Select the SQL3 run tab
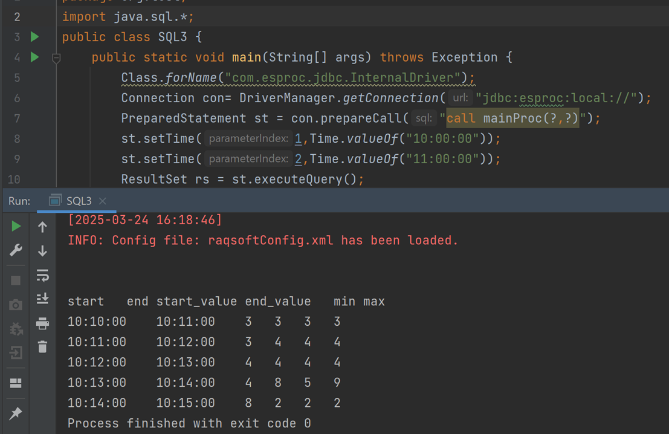The width and height of the screenshot is (669, 434). coord(78,201)
